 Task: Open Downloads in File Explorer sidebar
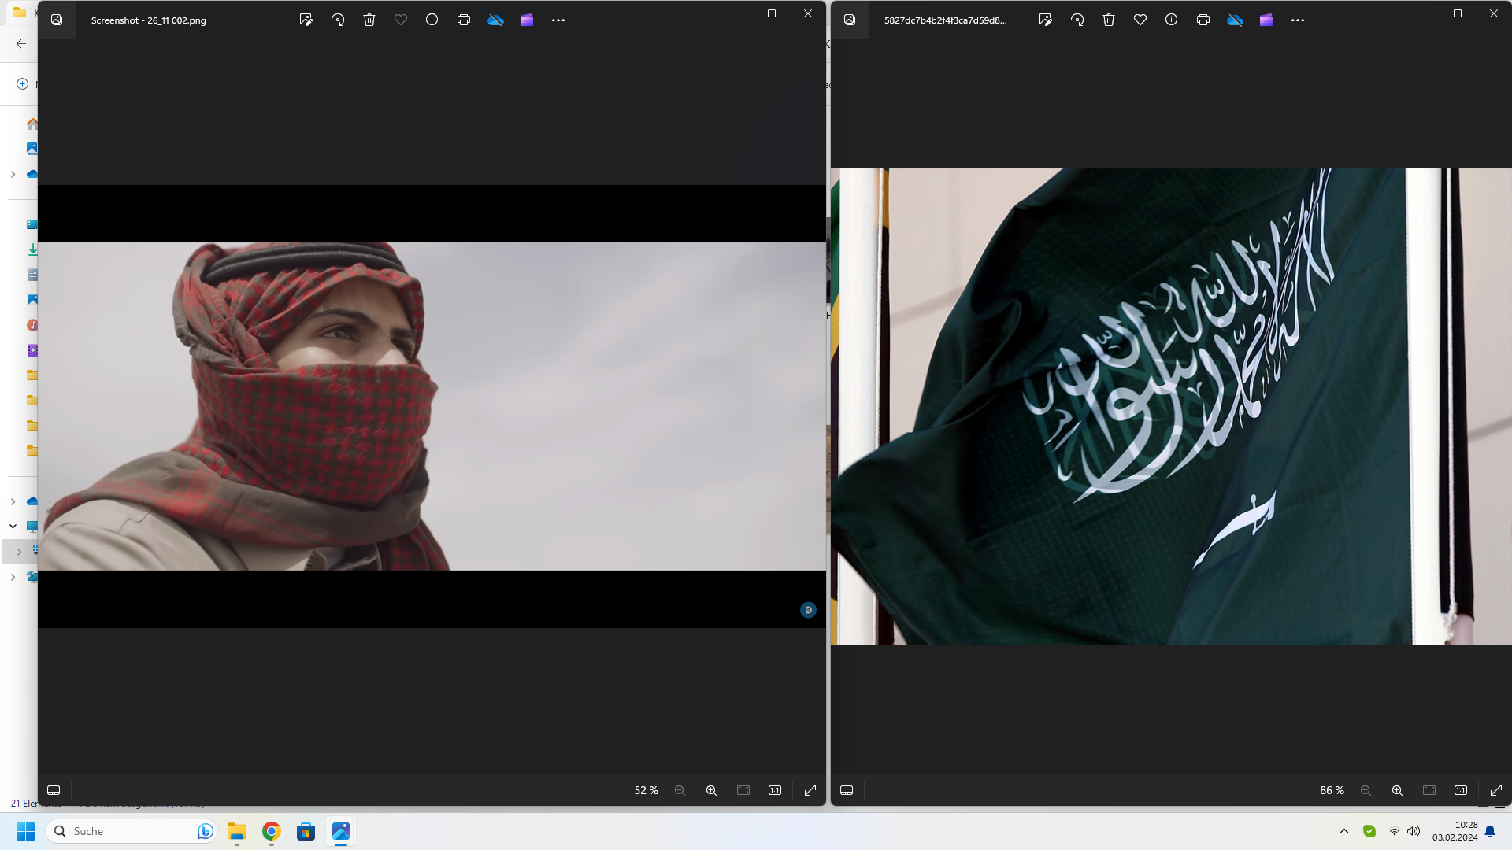tap(32, 249)
